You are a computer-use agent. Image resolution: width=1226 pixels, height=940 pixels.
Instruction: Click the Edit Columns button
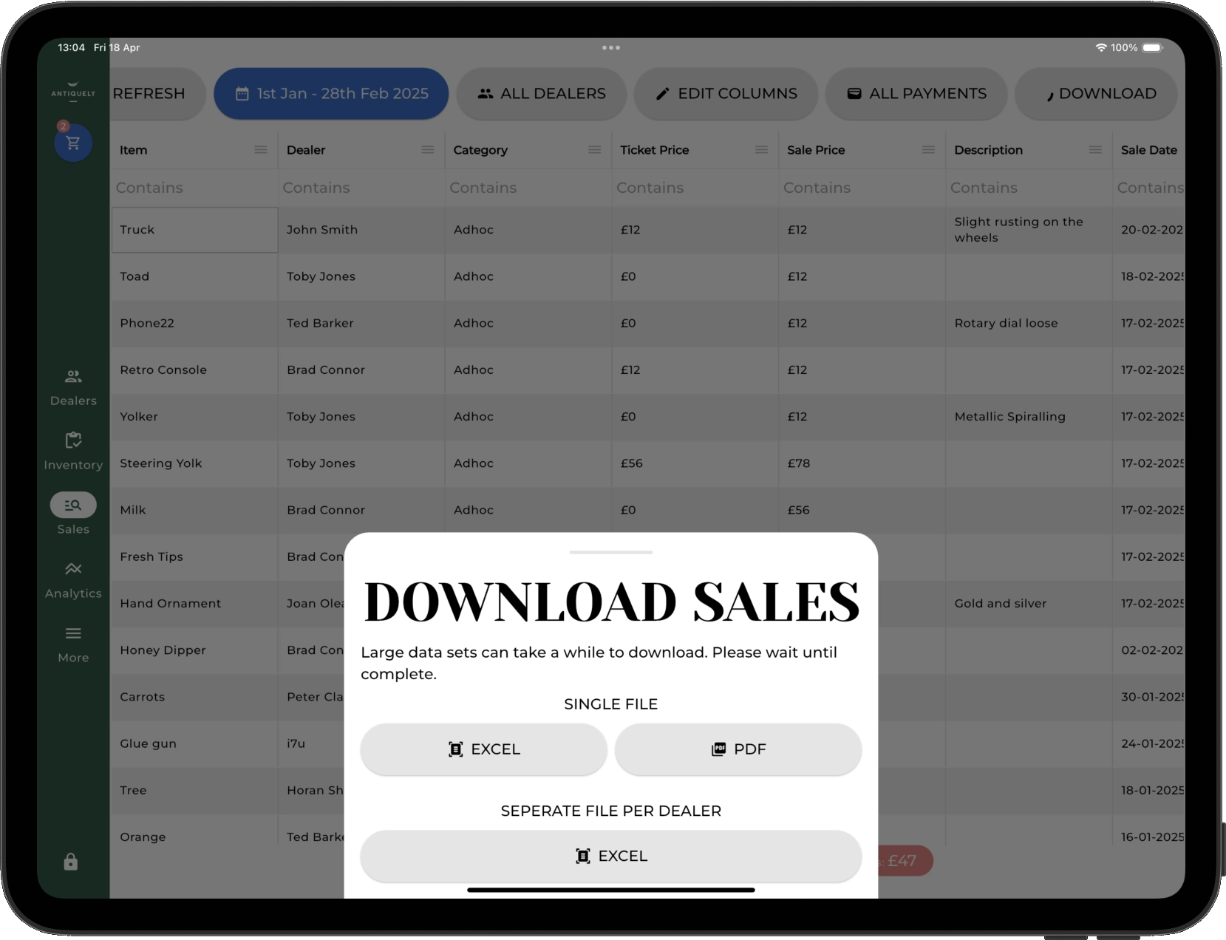(726, 94)
